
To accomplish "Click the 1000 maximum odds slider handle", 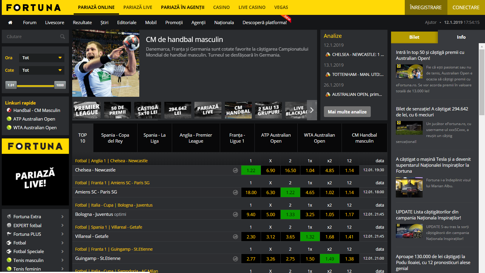I will click(x=60, y=85).
